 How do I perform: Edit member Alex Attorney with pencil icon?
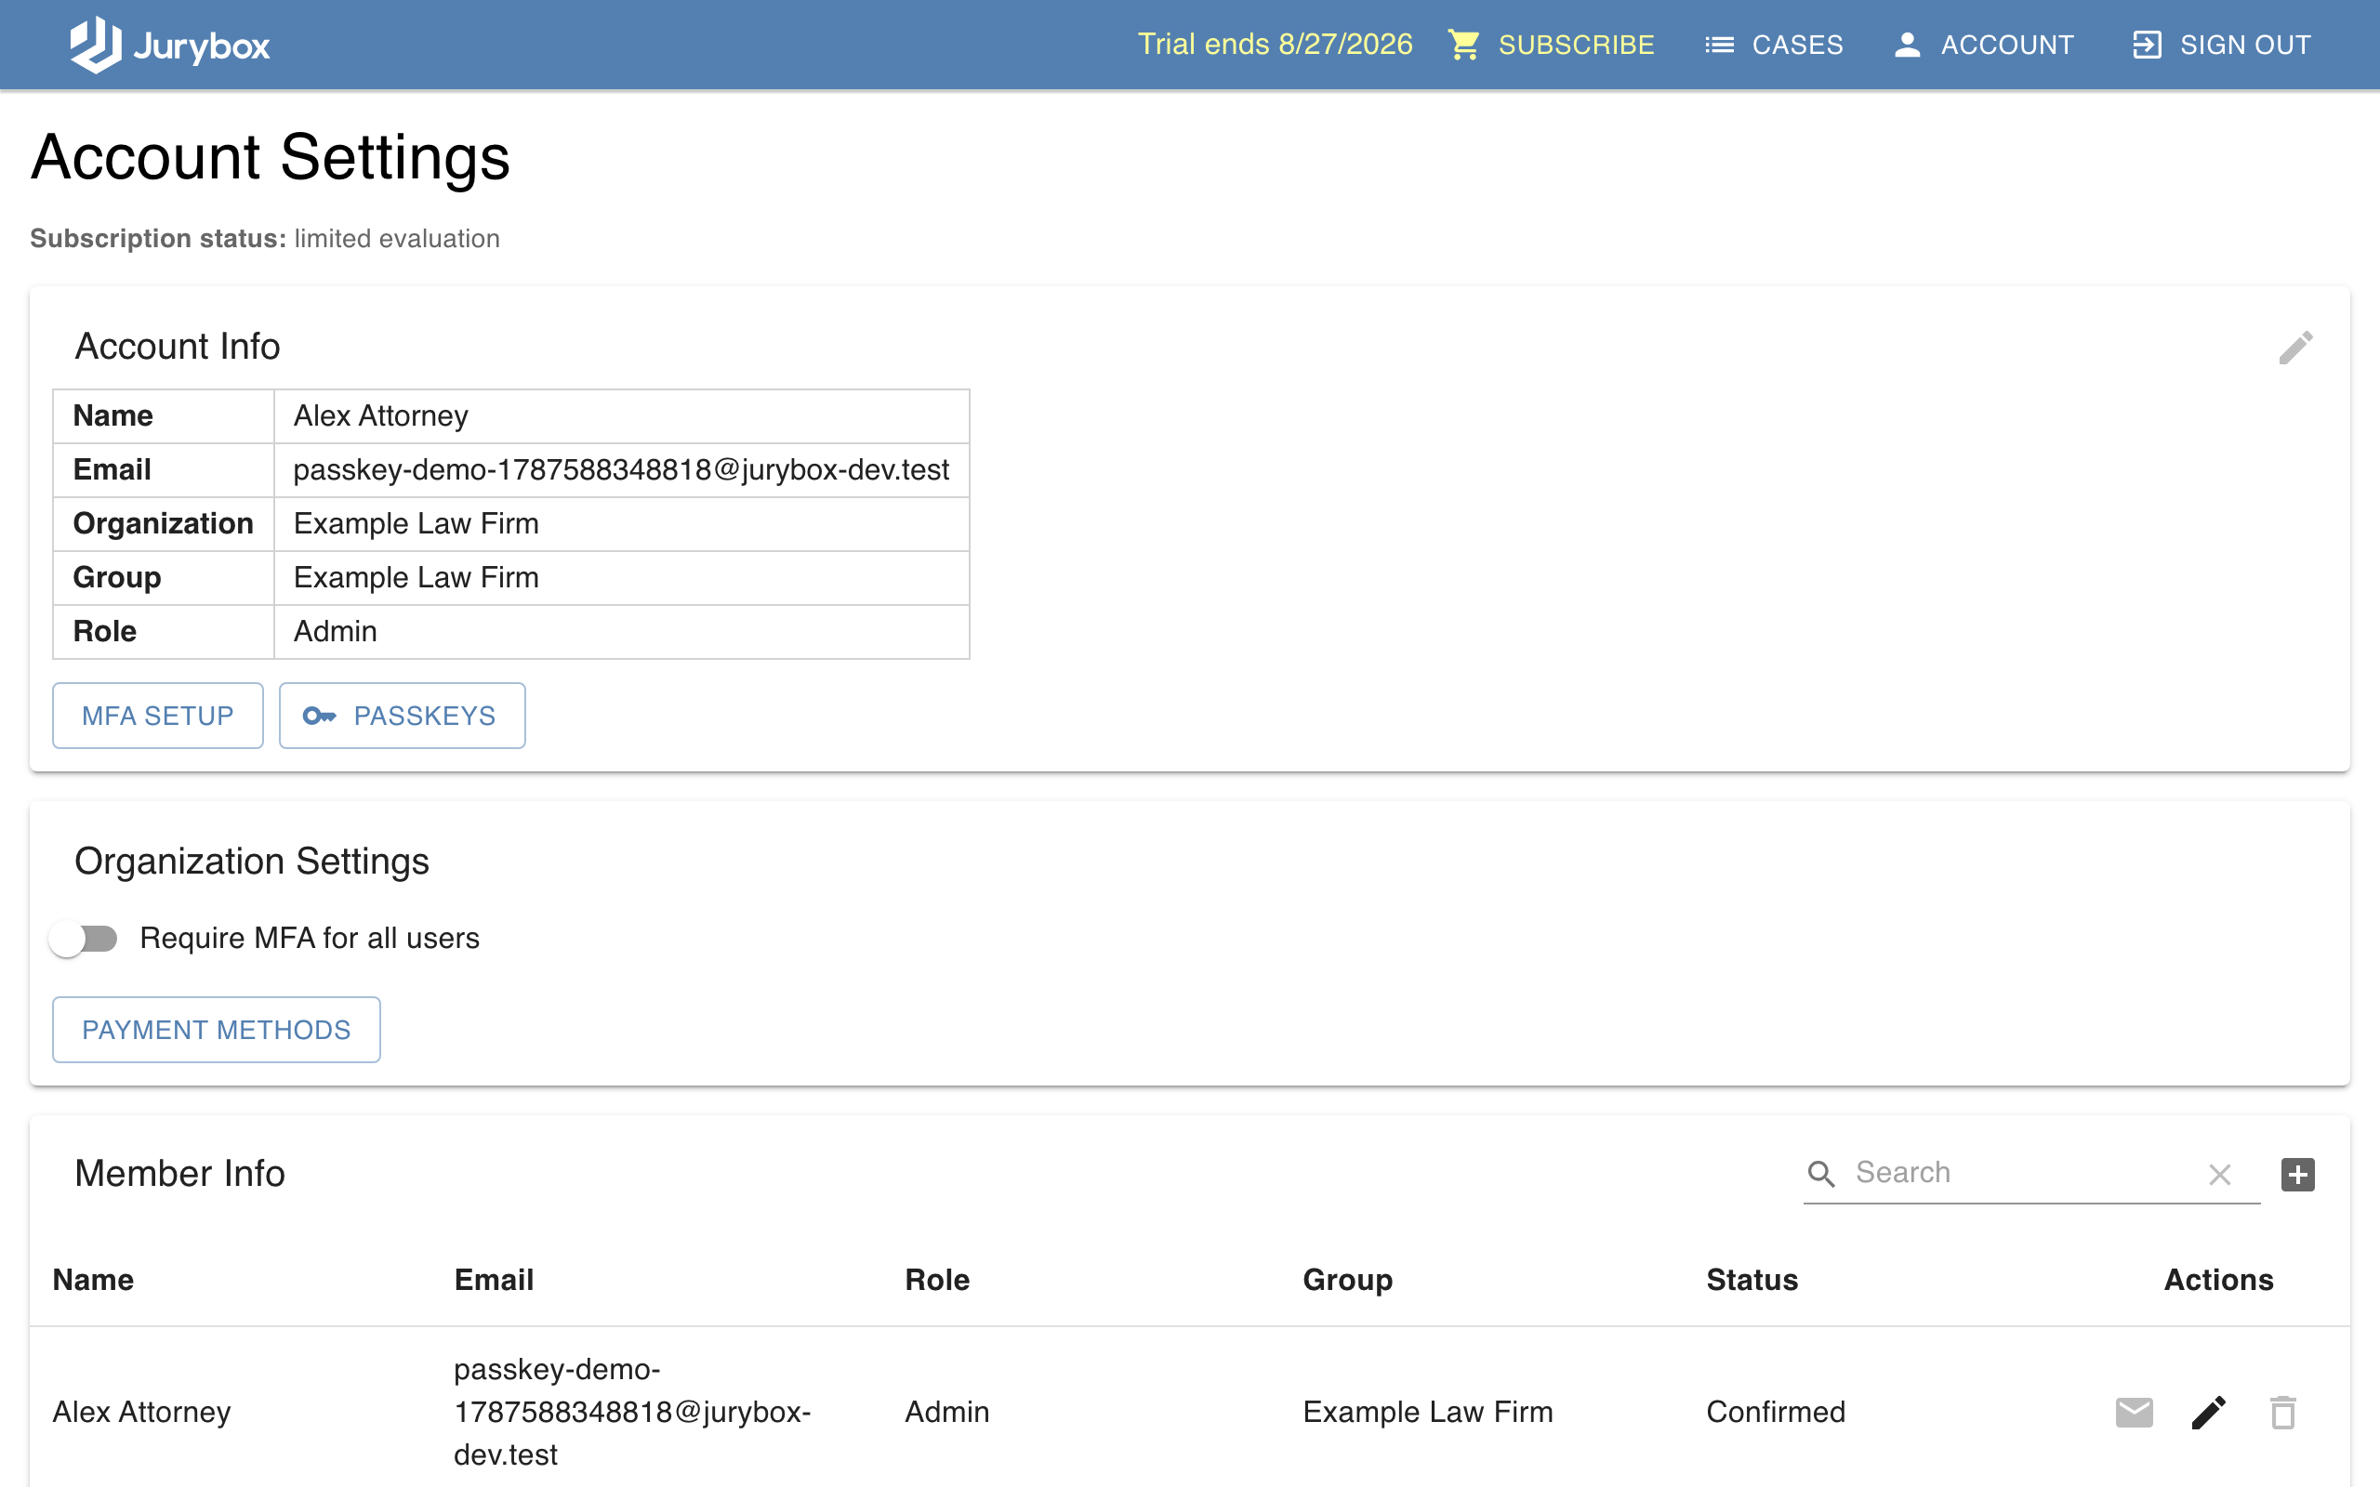pyautogui.click(x=2209, y=1413)
